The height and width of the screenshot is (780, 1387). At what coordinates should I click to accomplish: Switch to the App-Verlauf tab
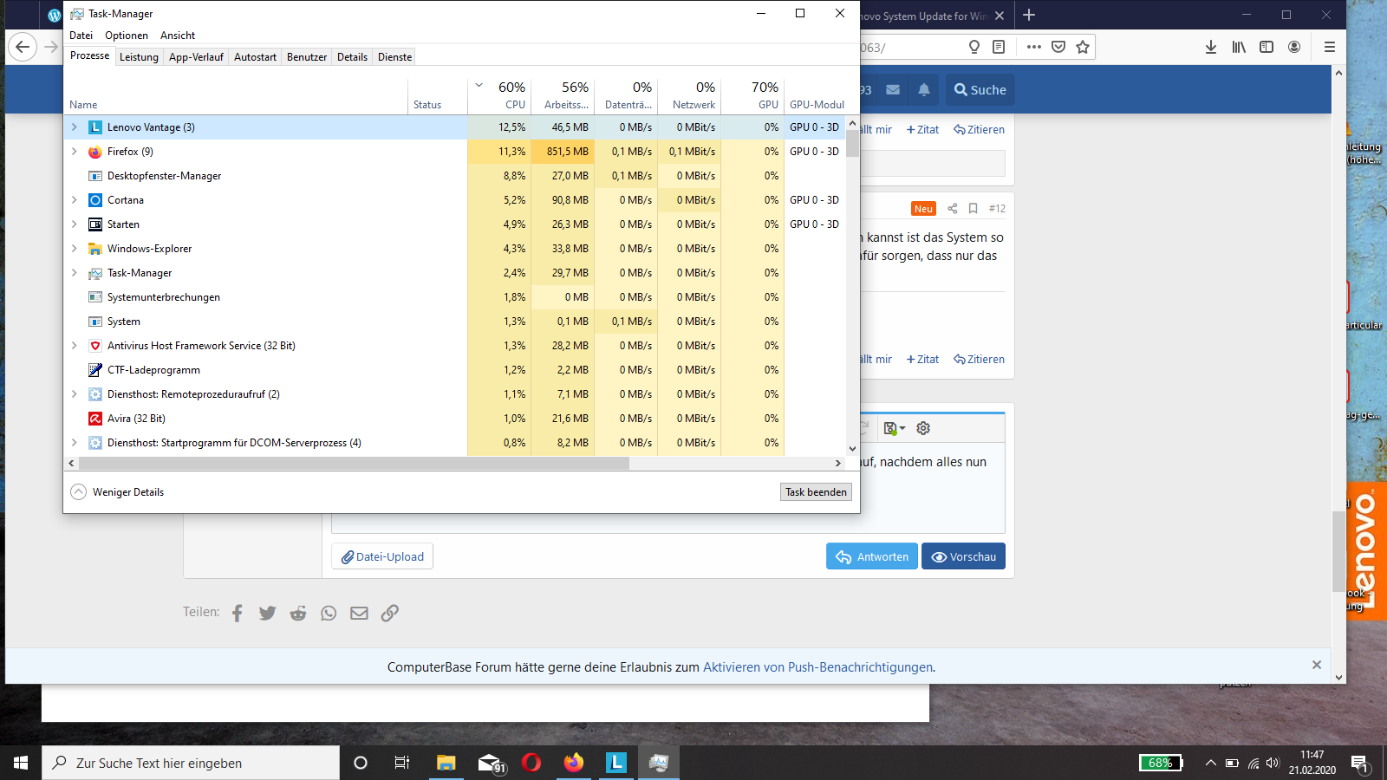[x=196, y=57]
